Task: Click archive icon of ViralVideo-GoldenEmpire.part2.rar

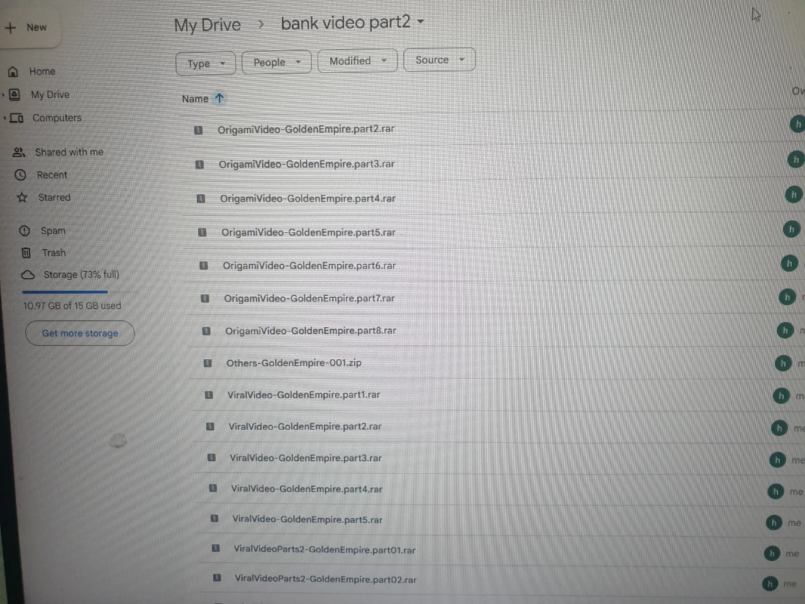Action: 211,427
